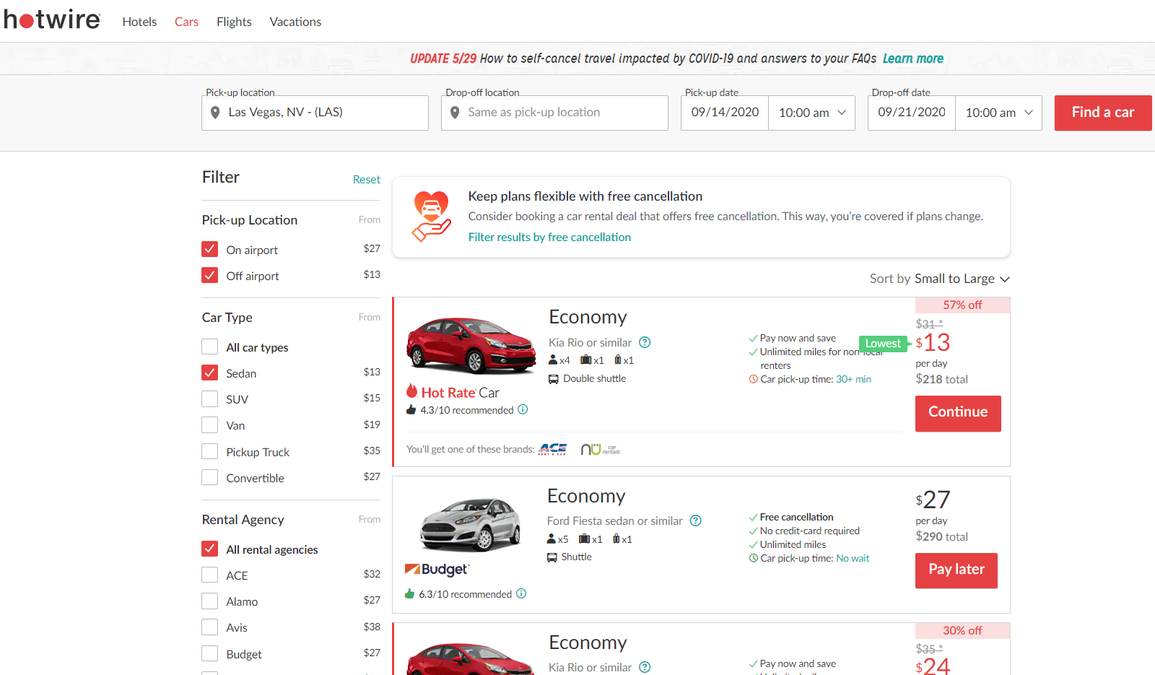Click the Hot Rate flame icon

click(x=412, y=391)
